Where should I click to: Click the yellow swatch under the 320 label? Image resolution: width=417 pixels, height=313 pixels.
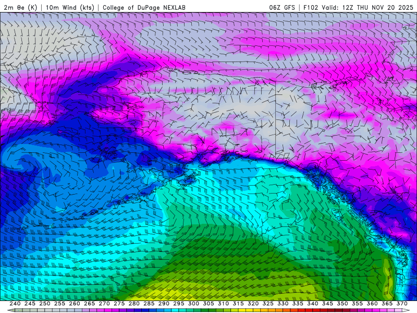(x=250, y=310)
